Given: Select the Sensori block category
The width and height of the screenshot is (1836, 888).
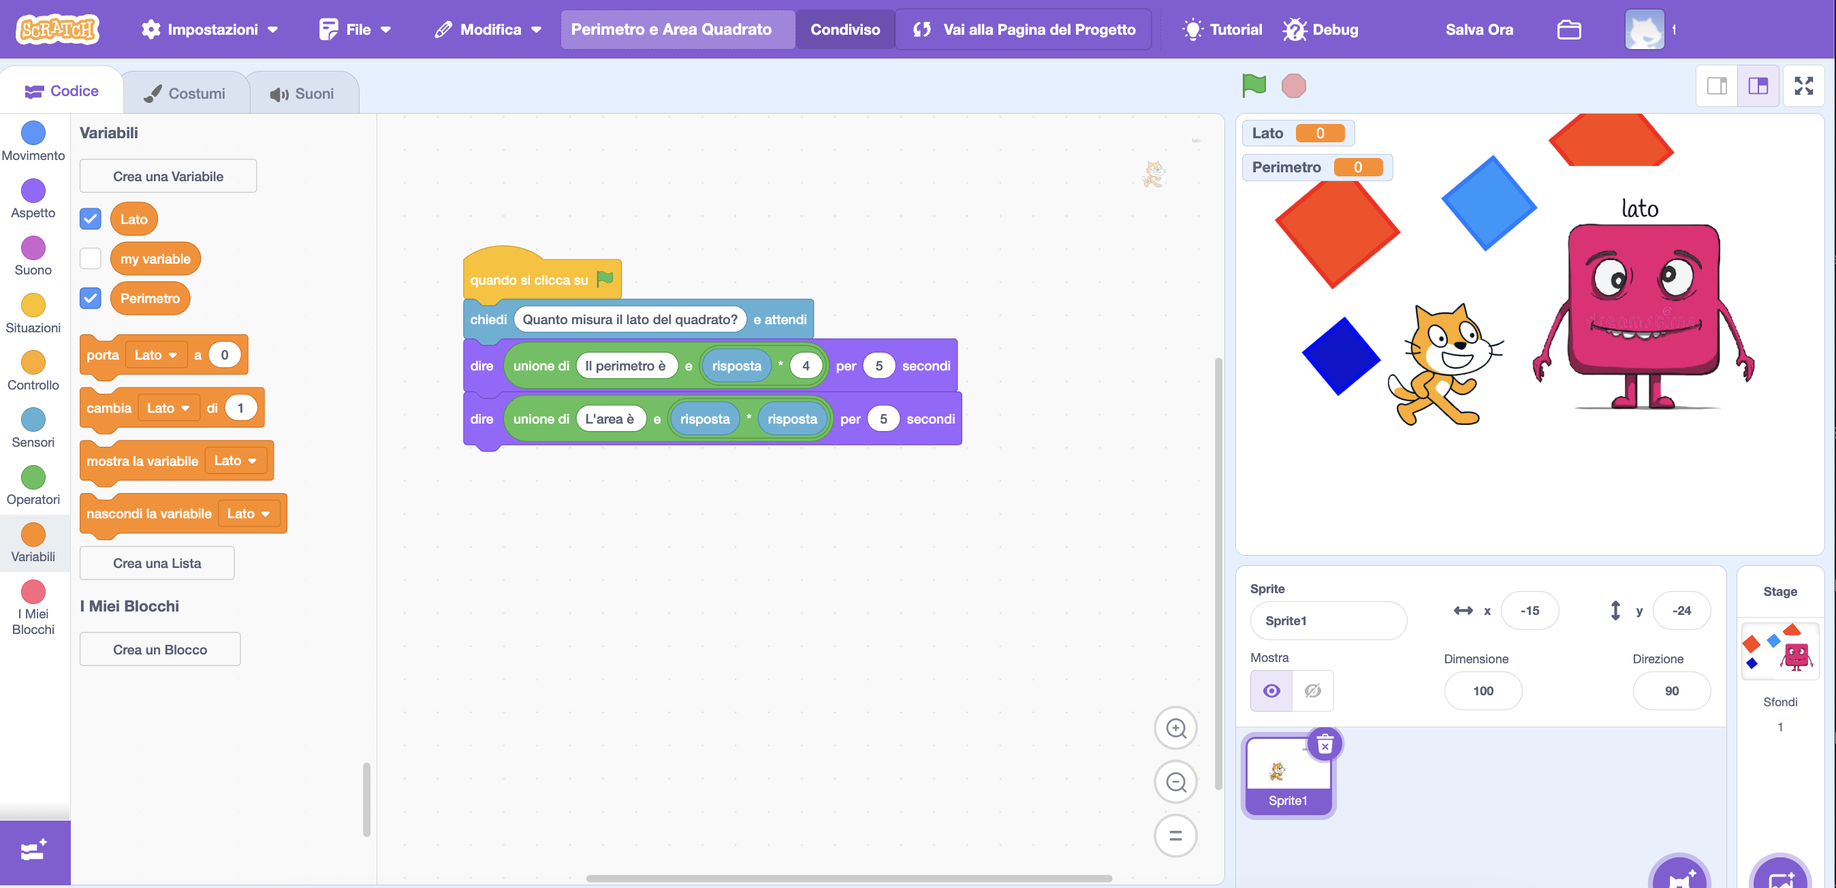Looking at the screenshot, I should (x=33, y=428).
